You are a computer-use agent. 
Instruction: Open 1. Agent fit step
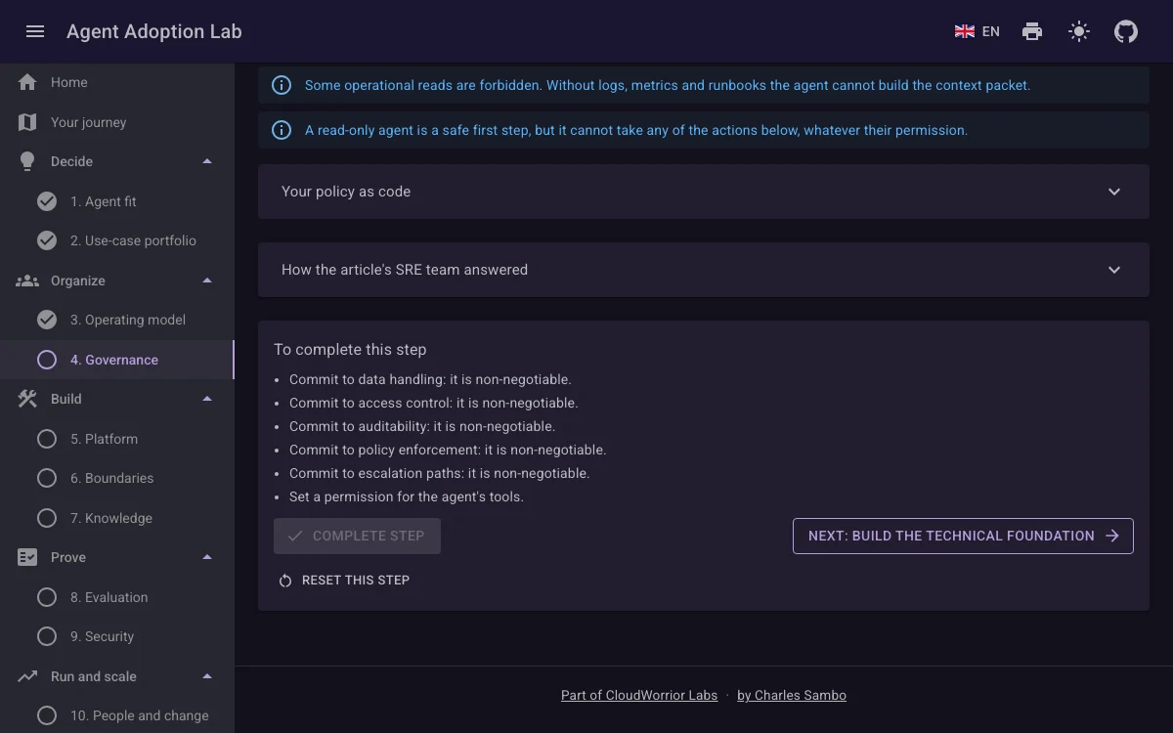(x=117, y=201)
